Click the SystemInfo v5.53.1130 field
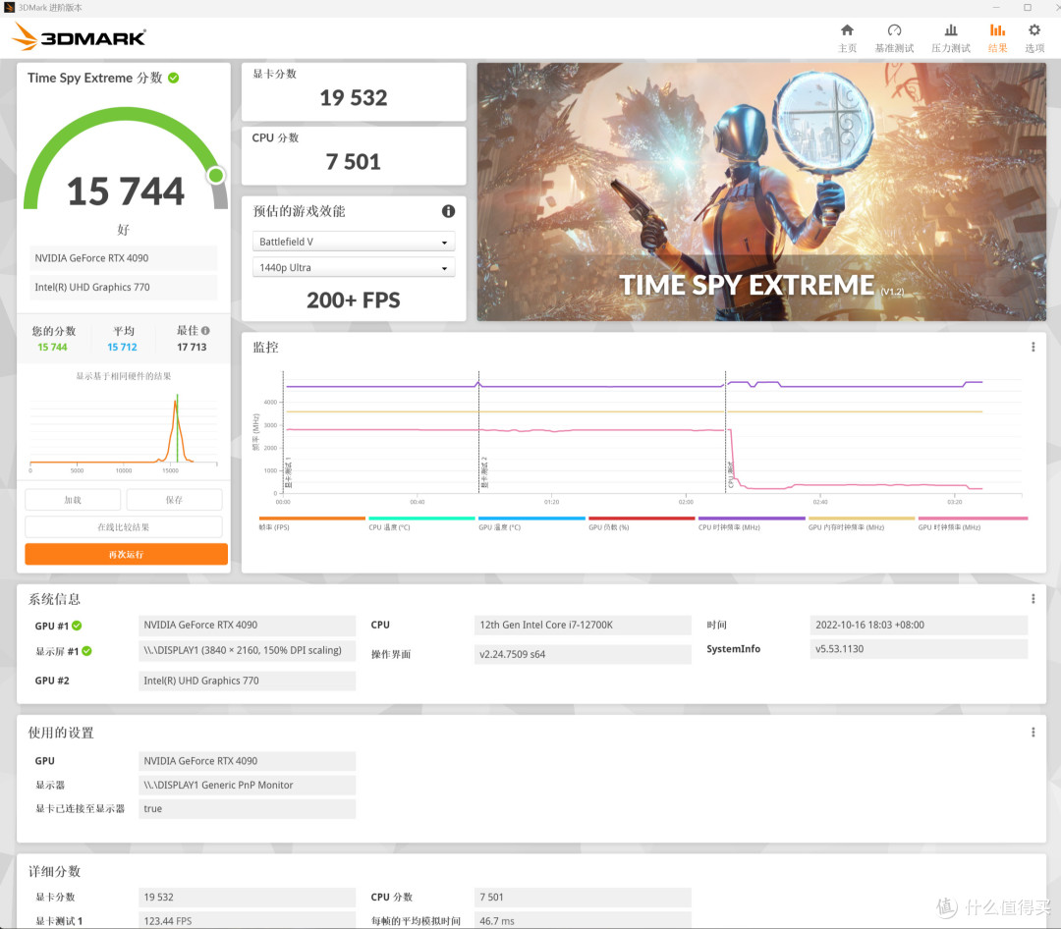This screenshot has width=1061, height=929. click(x=919, y=649)
